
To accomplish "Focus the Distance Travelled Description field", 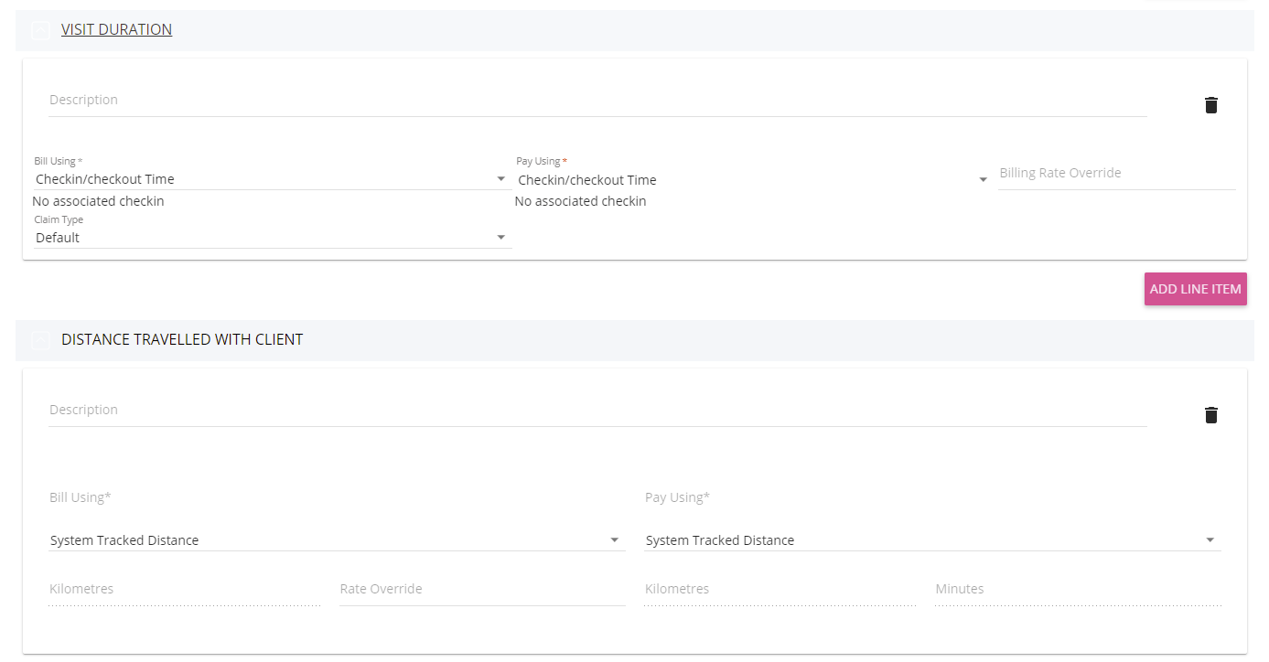I will click(597, 410).
